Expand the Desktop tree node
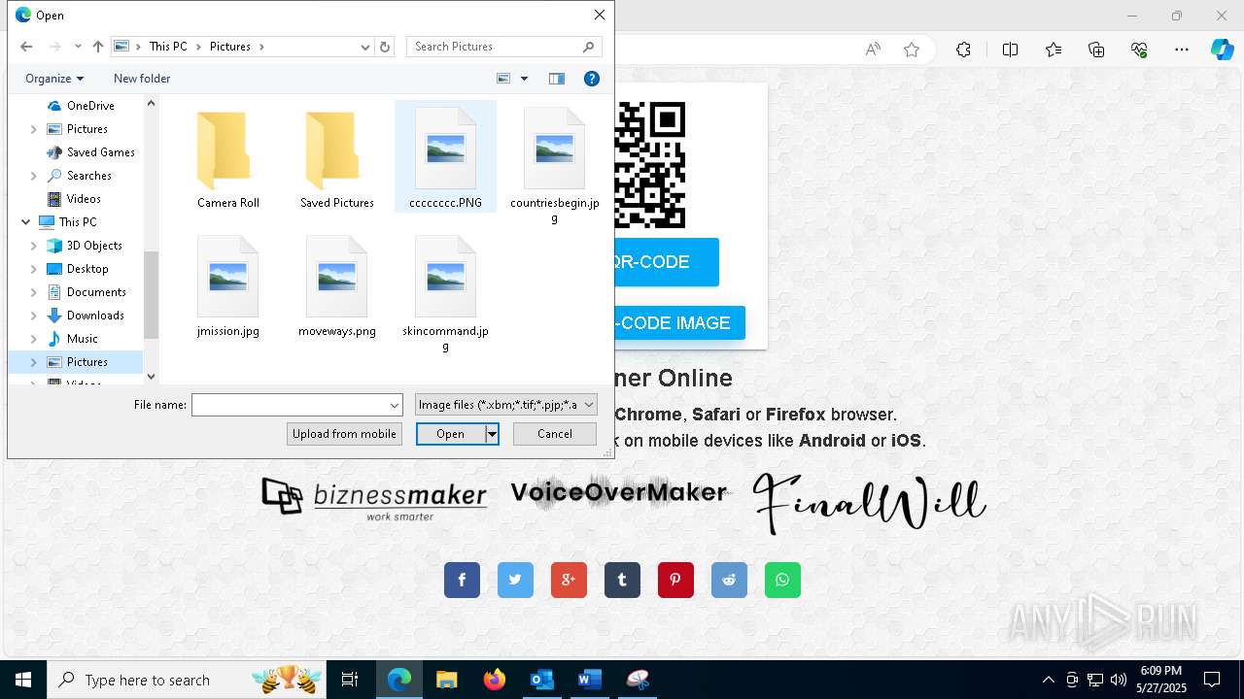 click(x=34, y=269)
